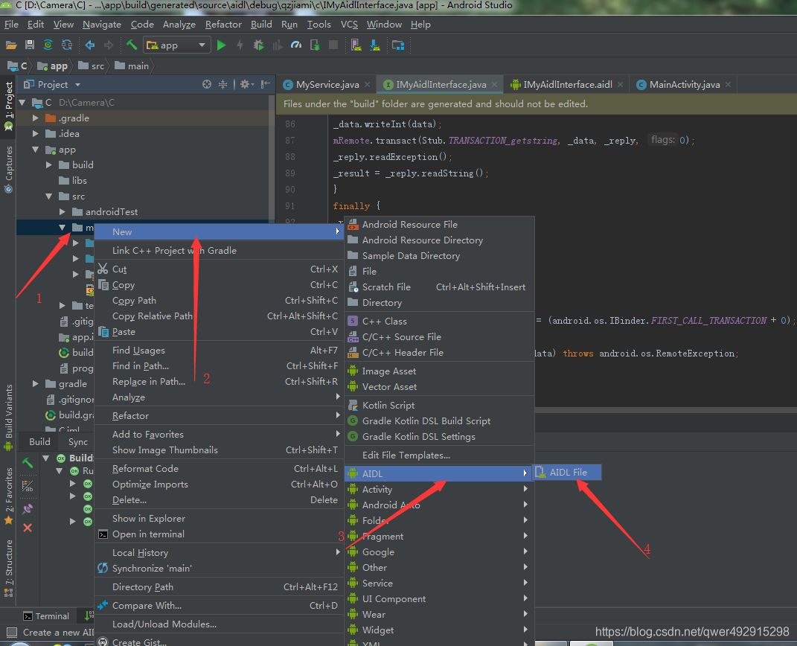
Task: Click the Apply Changes lightning icon
Action: [240, 45]
